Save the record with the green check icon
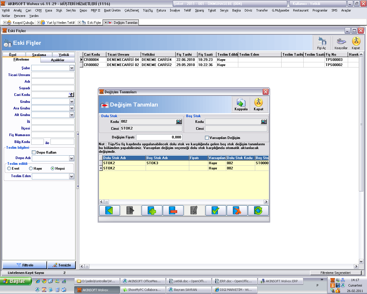This screenshot has height=294, width=367. click(216, 210)
